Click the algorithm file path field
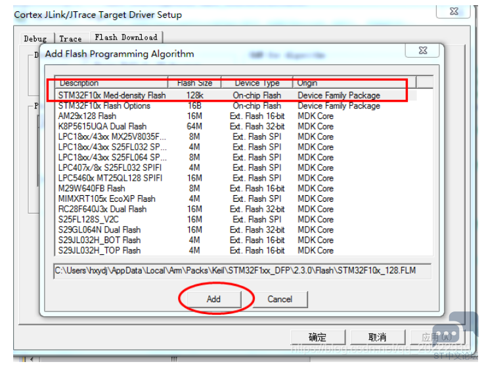Screen dimensions: 484x366 [x=242, y=271]
